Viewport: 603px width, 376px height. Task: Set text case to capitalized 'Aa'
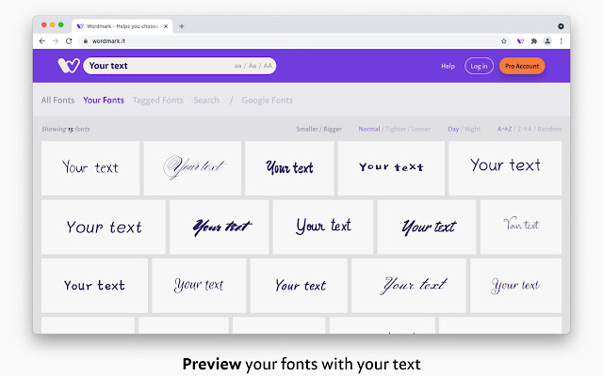click(253, 66)
